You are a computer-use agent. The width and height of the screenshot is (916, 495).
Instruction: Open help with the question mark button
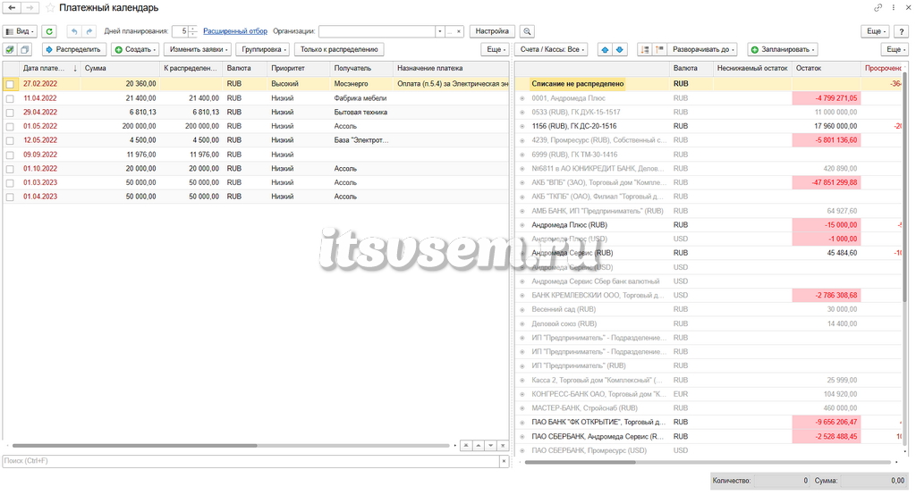(x=902, y=31)
